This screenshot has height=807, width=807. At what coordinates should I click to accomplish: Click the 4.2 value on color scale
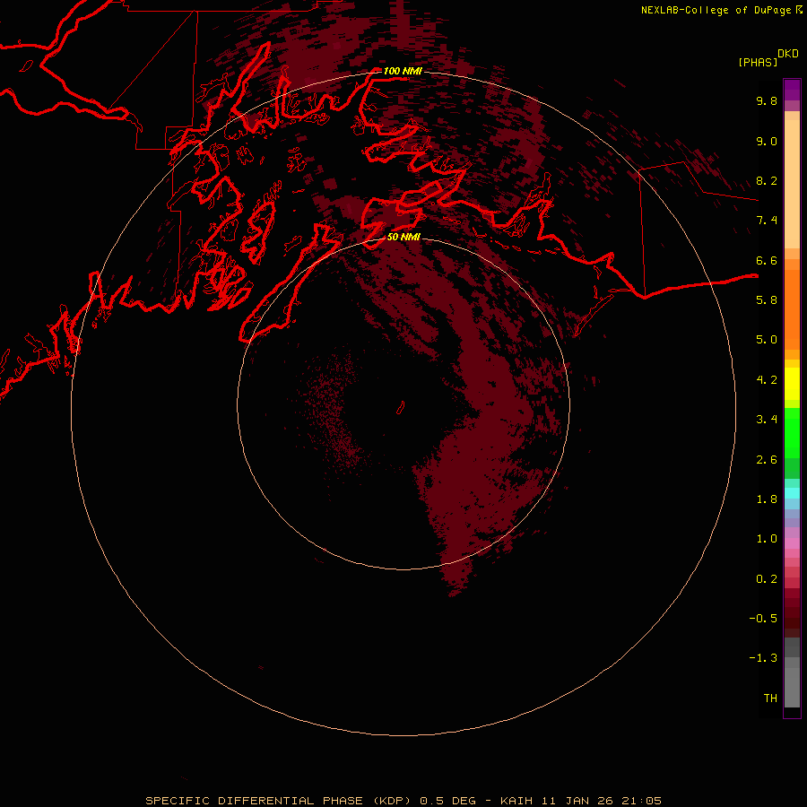pos(767,380)
